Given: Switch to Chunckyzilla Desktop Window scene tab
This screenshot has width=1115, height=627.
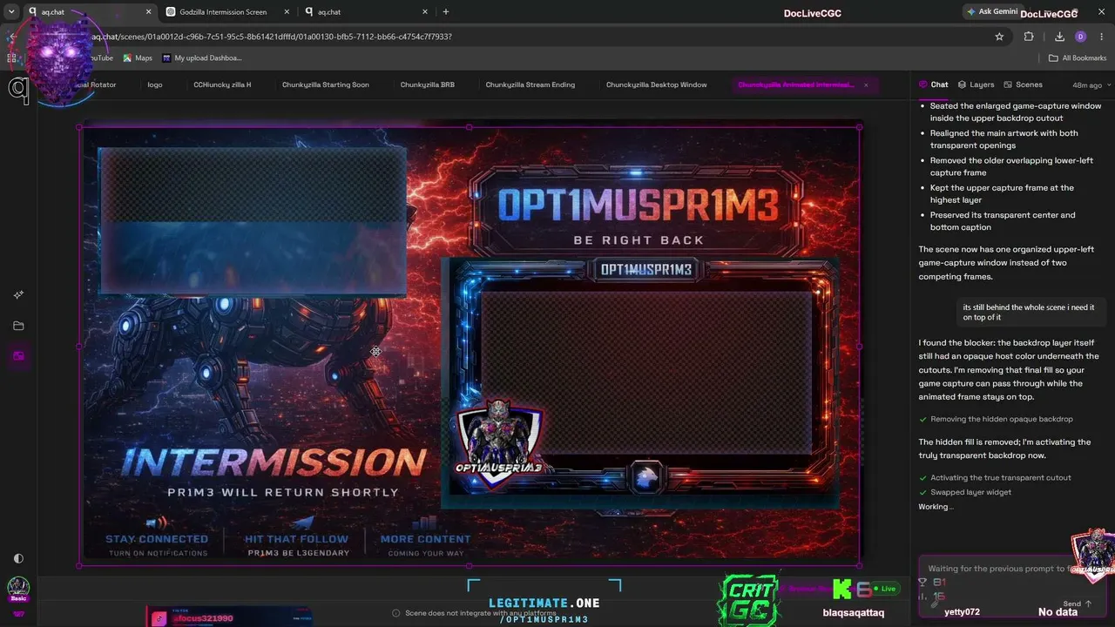Looking at the screenshot, I should pyautogui.click(x=657, y=84).
